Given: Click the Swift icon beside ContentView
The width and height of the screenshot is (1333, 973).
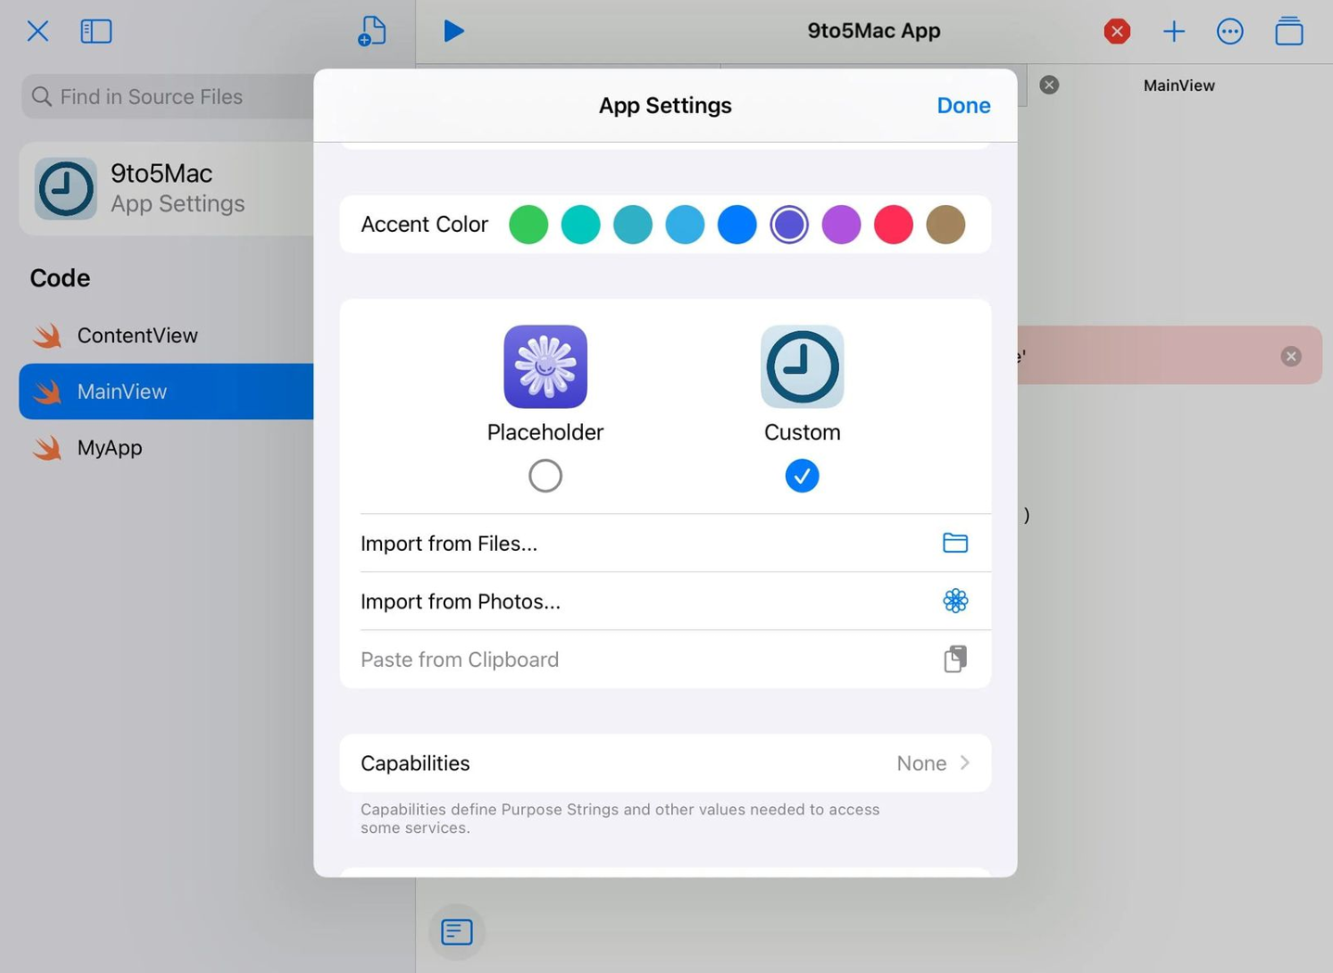Looking at the screenshot, I should point(47,335).
